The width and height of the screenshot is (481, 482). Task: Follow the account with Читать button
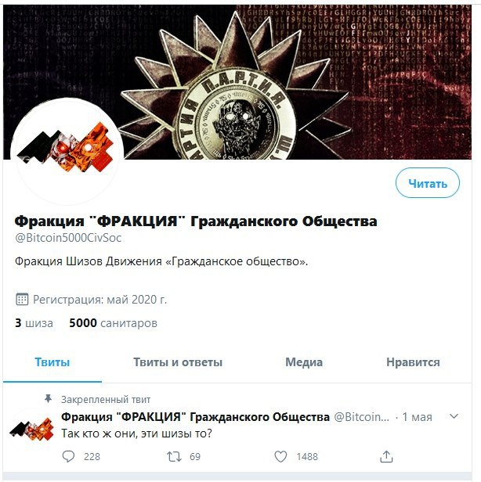[428, 183]
